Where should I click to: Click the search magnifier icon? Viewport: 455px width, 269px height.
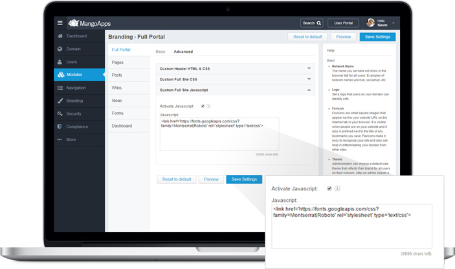[319, 23]
